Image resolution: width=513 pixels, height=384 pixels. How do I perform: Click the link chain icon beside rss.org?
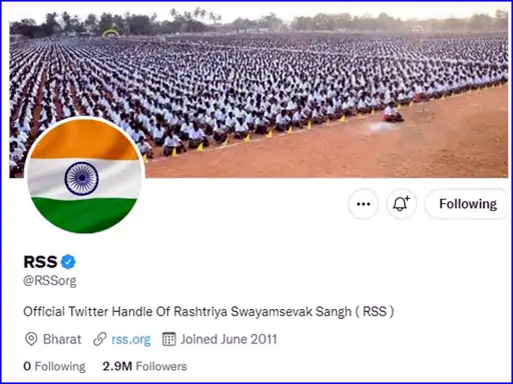click(100, 339)
